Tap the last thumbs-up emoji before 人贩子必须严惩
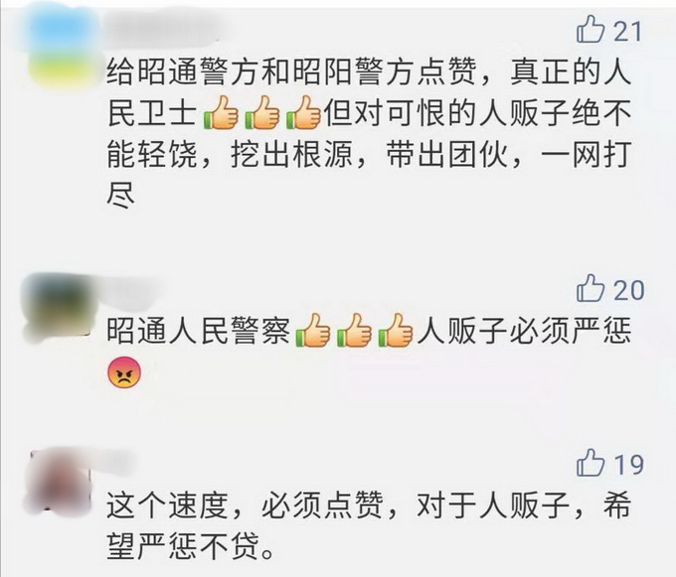Screen dimensions: 676x577 (395, 331)
